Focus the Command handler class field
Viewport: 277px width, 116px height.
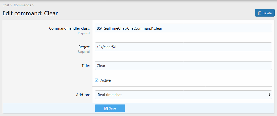pos(183,28)
